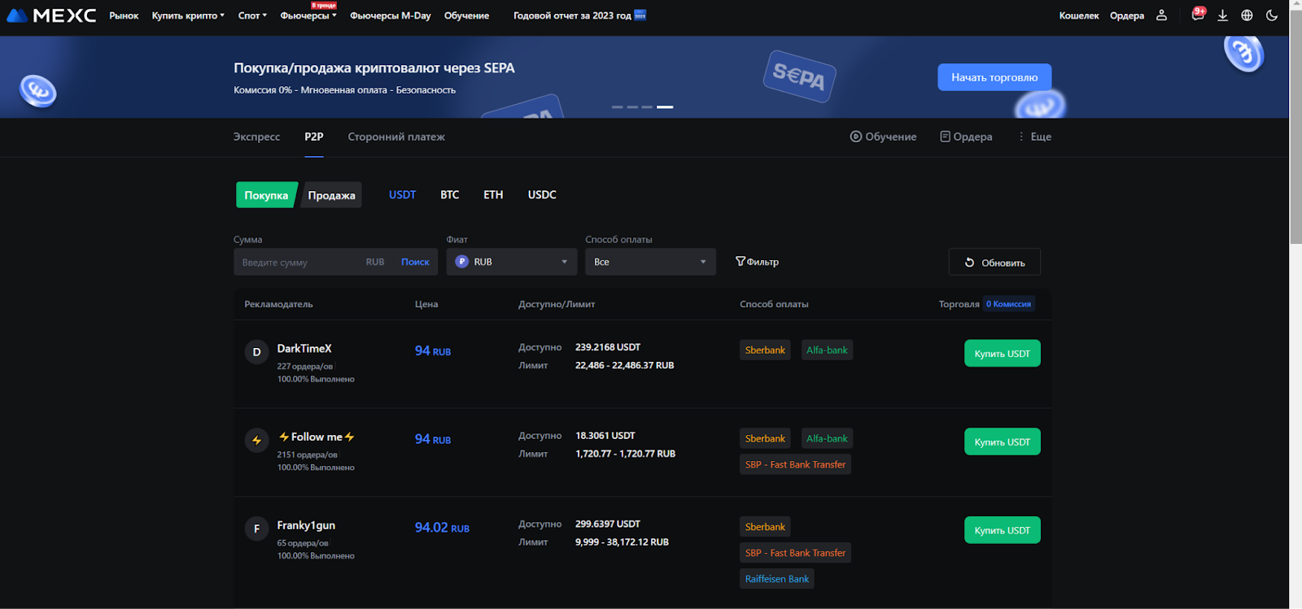Image resolution: width=1302 pixels, height=609 pixels.
Task: Select the BTC currency tab
Action: (449, 195)
